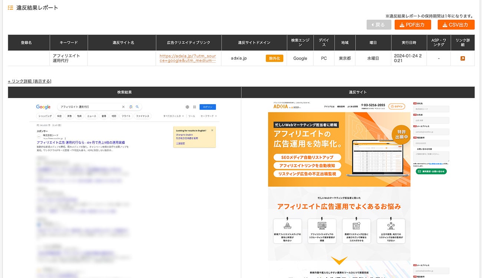
Task: Click 土日や夜間 monitoring worry card icon
Action: [x=391, y=225]
